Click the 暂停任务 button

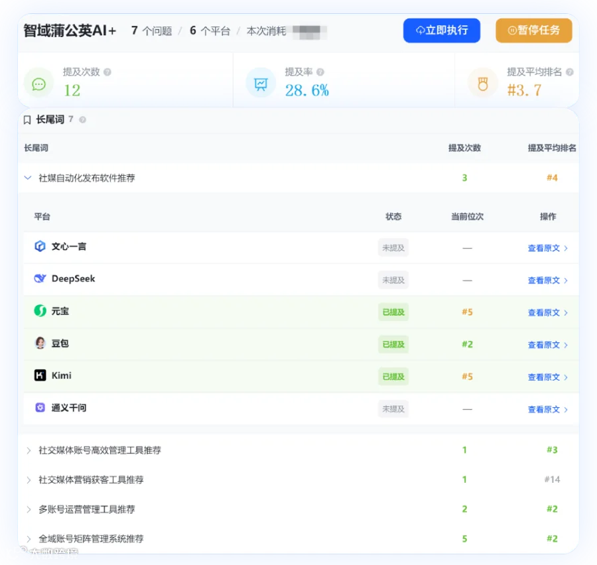[533, 31]
